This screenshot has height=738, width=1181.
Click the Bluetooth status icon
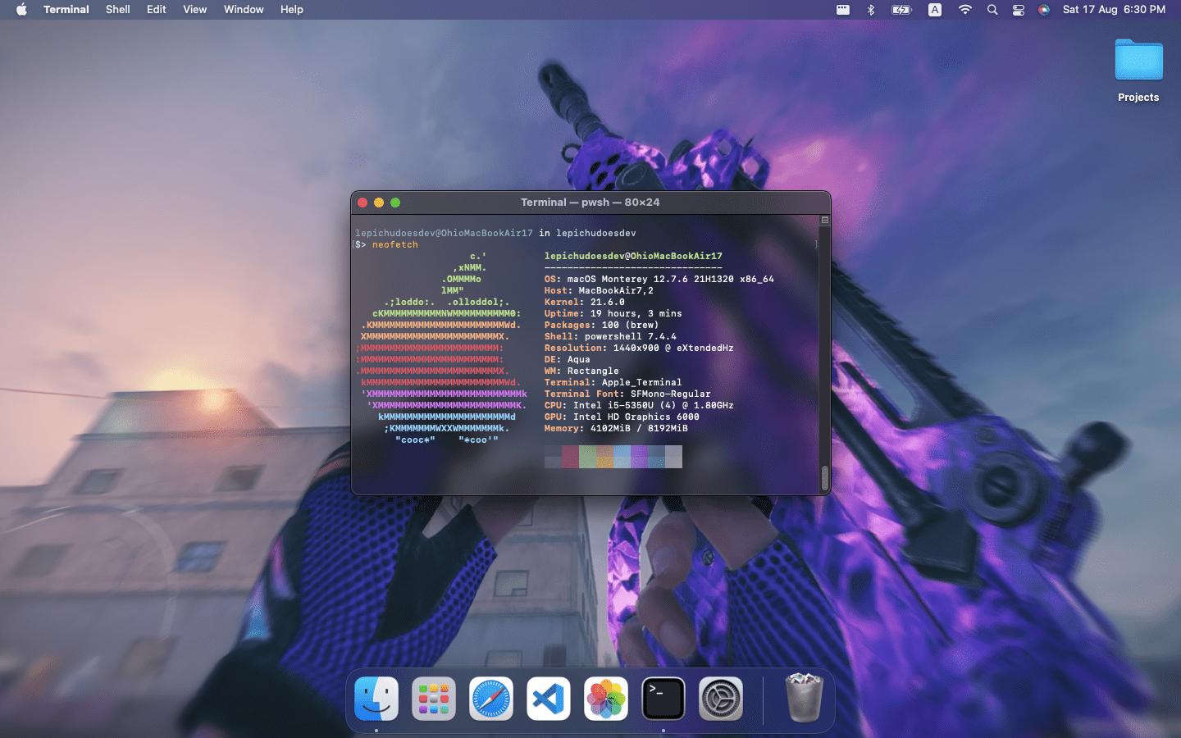[870, 9]
